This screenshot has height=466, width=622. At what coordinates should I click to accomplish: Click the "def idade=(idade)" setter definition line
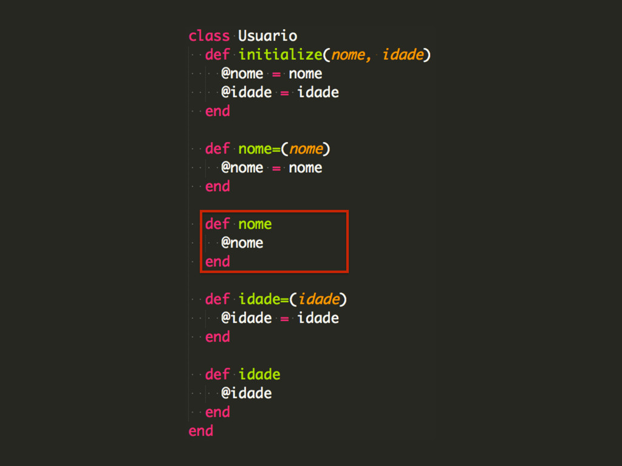click(276, 299)
